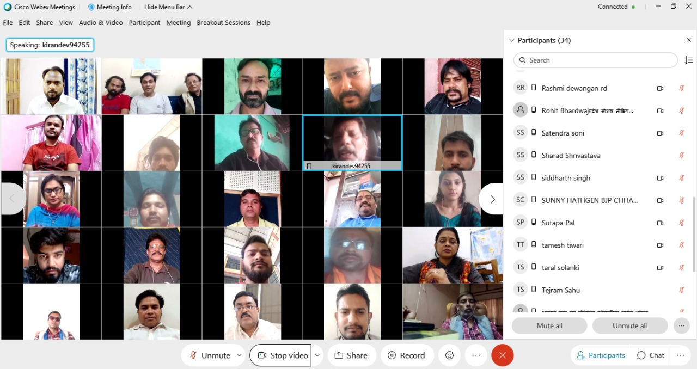This screenshot has height=369, width=697.
Task: Click the participants list scrollbar
Action: pos(694,234)
